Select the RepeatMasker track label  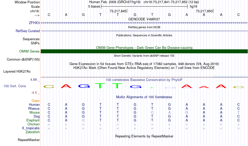(29, 140)
